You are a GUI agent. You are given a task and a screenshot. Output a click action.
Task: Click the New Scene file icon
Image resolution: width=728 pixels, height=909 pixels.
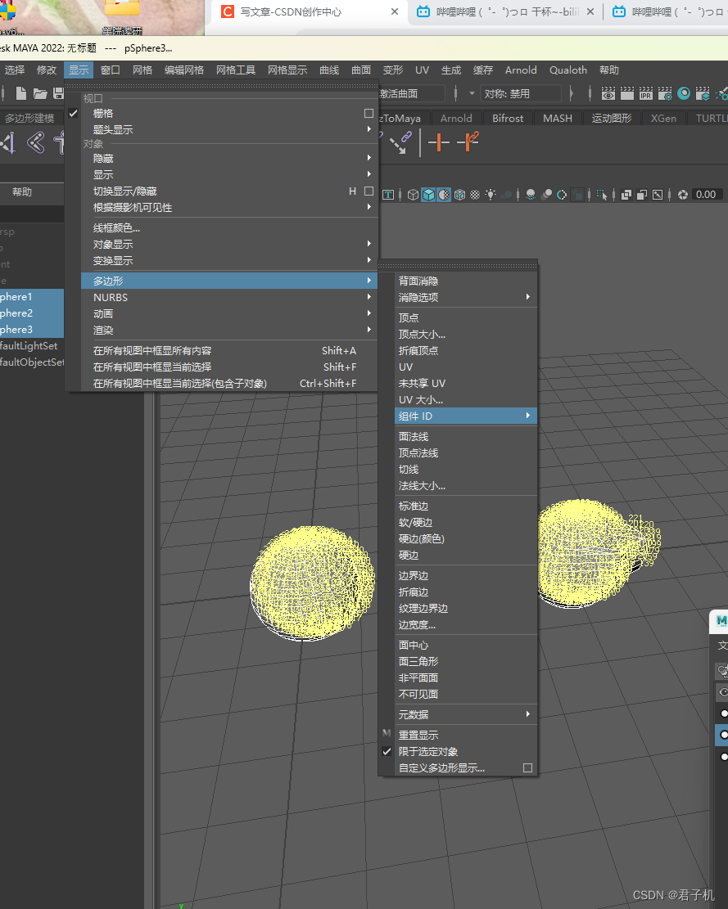(21, 93)
